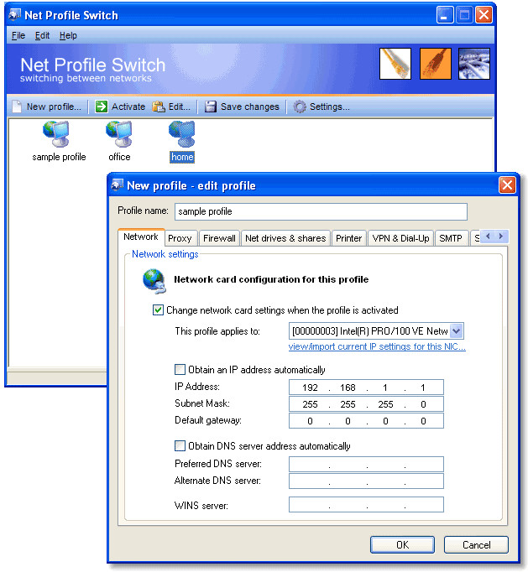Switch to the SMTP tab
528x572 pixels.
point(451,238)
